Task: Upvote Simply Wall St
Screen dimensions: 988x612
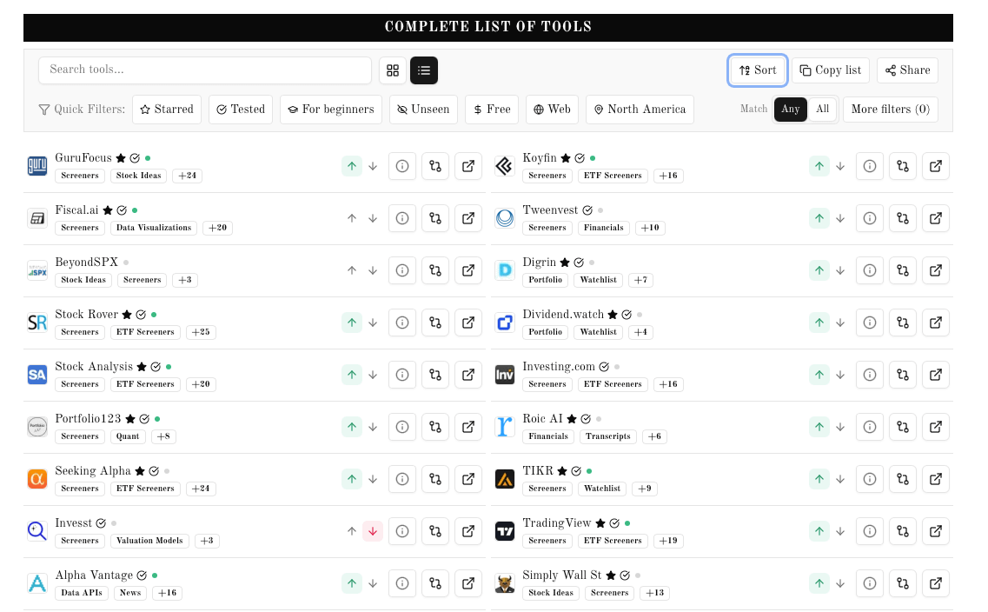Action: click(x=819, y=583)
